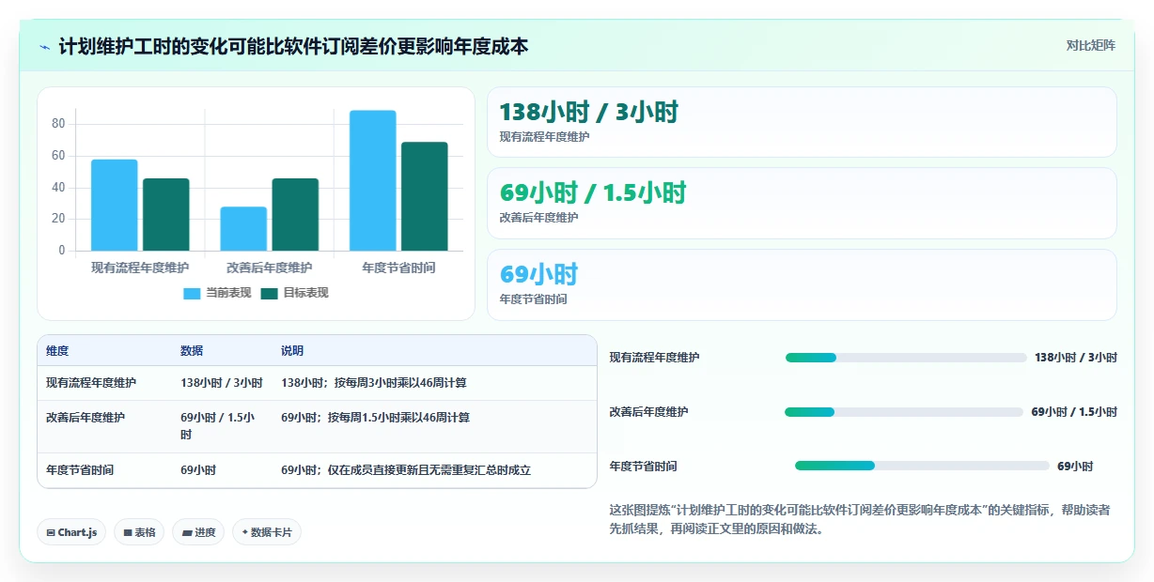Click the y-axis value 80

tap(58, 124)
